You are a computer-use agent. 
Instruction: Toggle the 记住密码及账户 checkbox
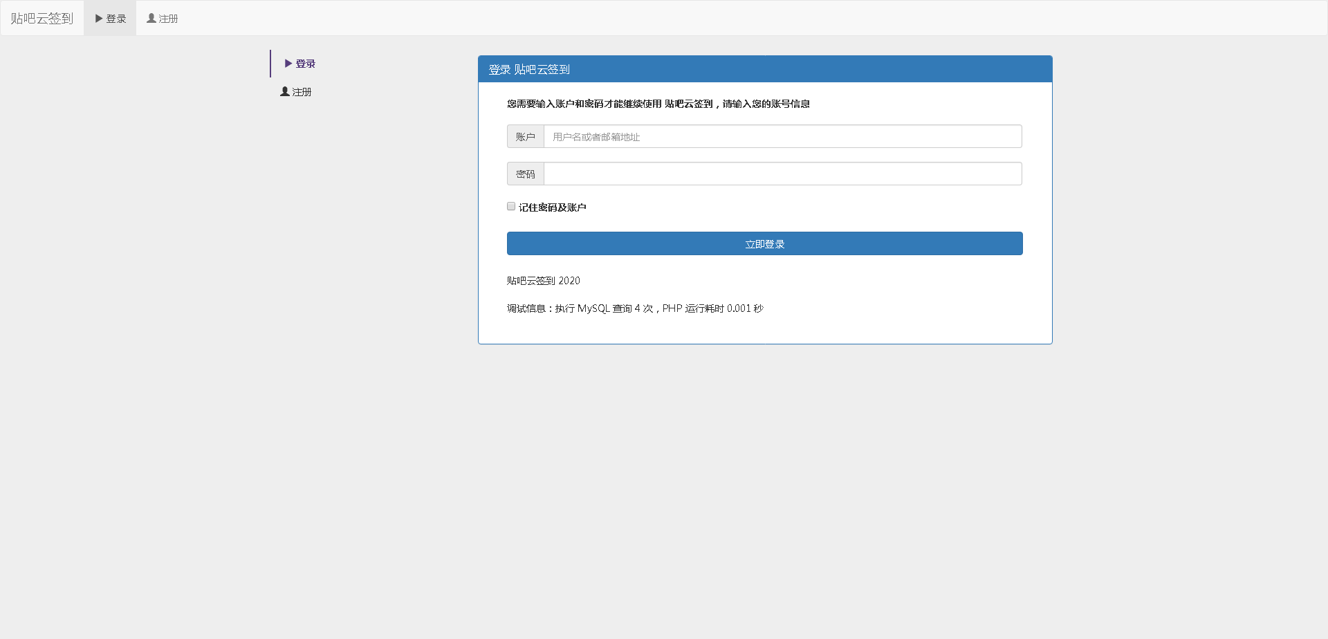tap(511, 206)
